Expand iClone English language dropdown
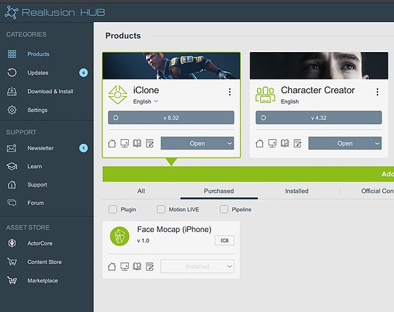Screen dimensions: 394x312 pyautogui.click(x=145, y=101)
